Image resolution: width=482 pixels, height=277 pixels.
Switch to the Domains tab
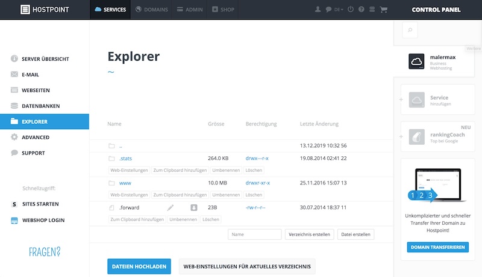(152, 10)
